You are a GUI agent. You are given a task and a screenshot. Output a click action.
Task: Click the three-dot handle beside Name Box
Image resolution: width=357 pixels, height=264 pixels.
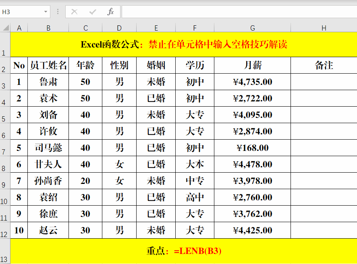point(58,12)
